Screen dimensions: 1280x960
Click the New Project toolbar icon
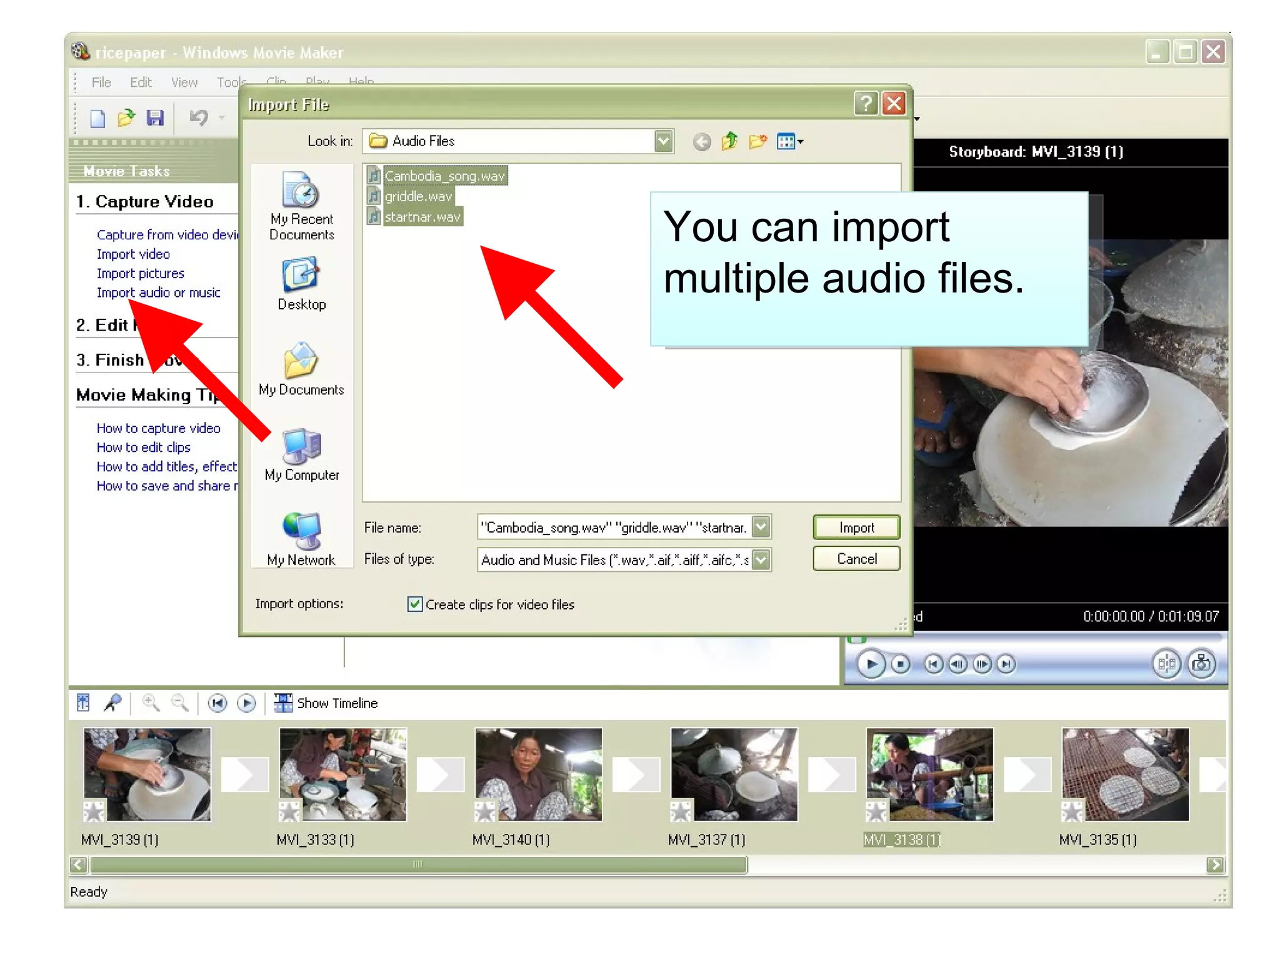pos(97,118)
